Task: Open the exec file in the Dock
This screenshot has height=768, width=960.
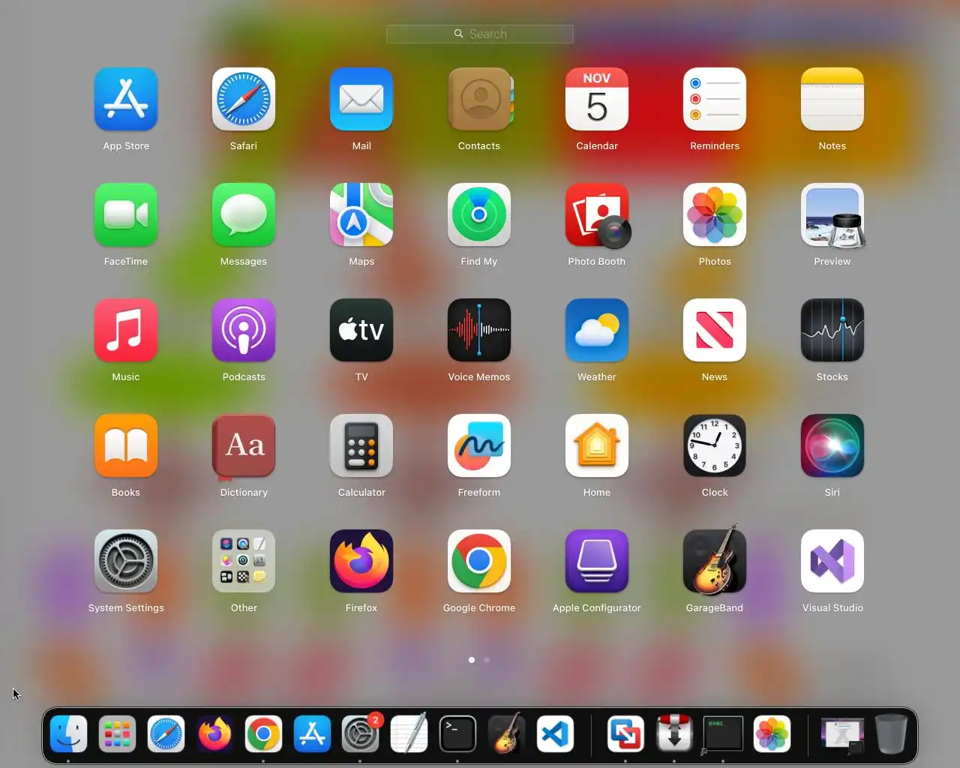Action: 723,734
